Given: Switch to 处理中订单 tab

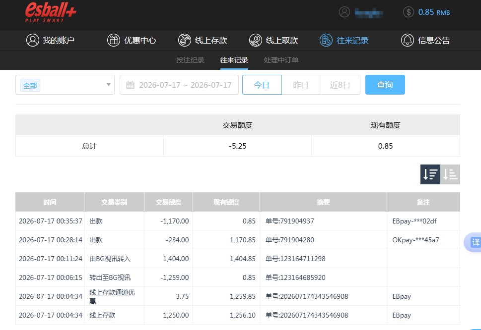Looking at the screenshot, I should [281, 60].
